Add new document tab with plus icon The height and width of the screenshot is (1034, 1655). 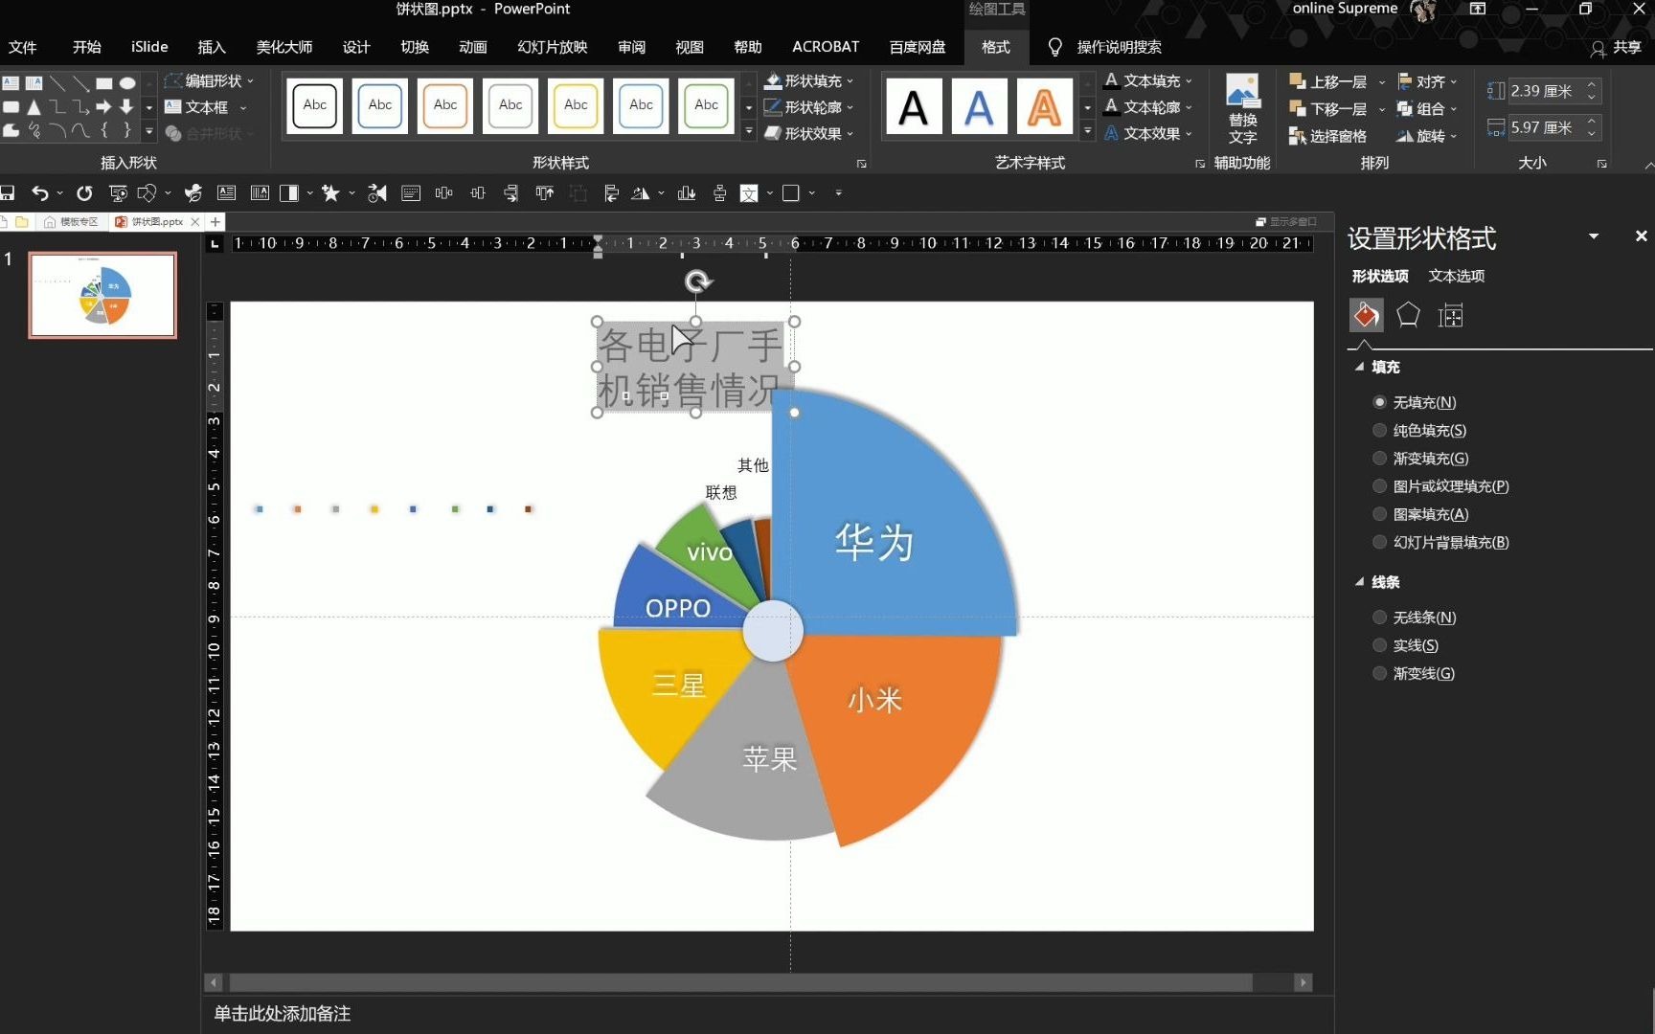click(x=215, y=221)
